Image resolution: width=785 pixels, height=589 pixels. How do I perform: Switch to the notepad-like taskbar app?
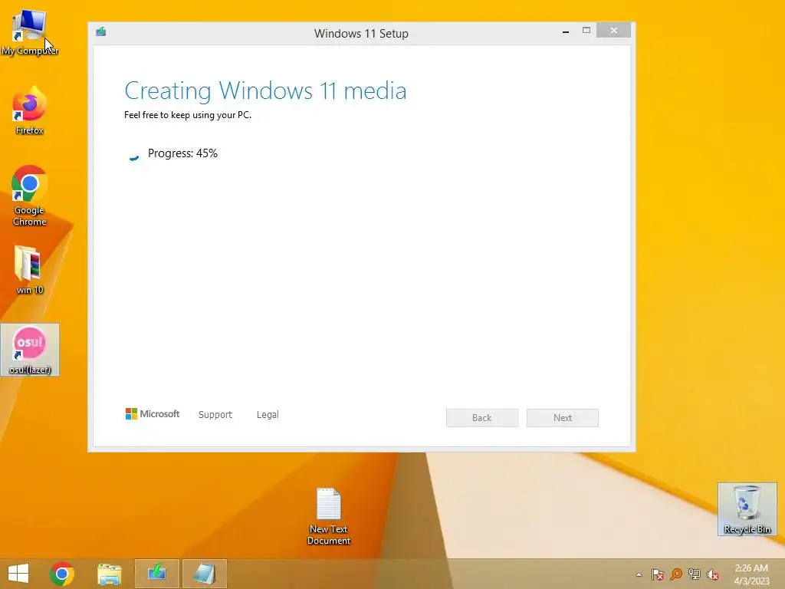tap(204, 574)
